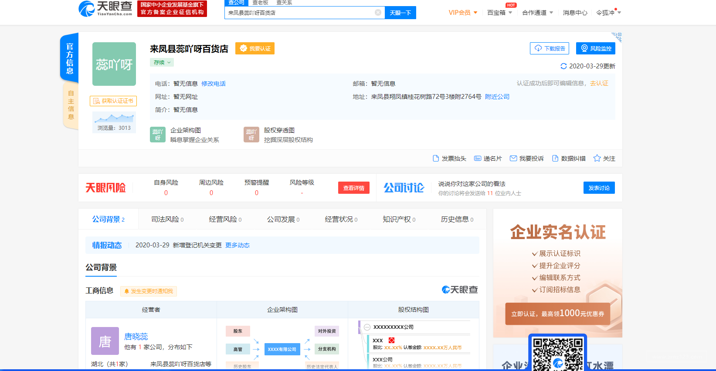This screenshot has height=371, width=716.
Task: Click the company search input field
Action: tap(300, 13)
